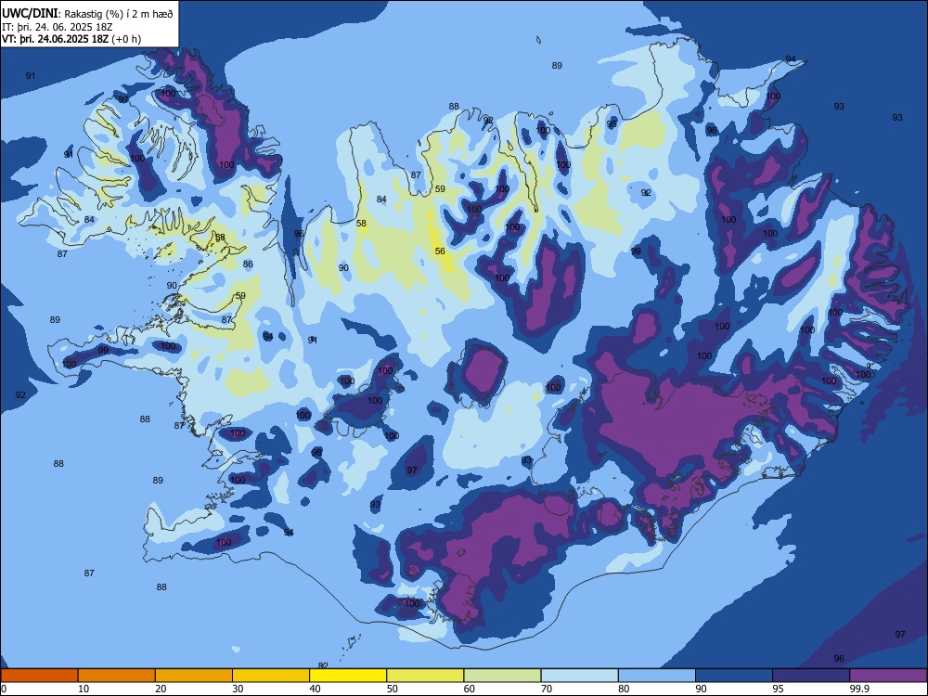Image resolution: width=928 pixels, height=696 pixels.
Task: Pick the 30–40 golden legend swatch
Action: [x=271, y=676]
